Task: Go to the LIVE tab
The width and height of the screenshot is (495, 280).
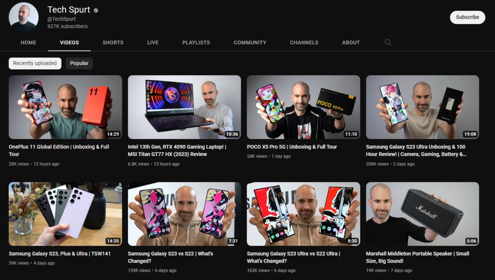Action: coord(153,42)
